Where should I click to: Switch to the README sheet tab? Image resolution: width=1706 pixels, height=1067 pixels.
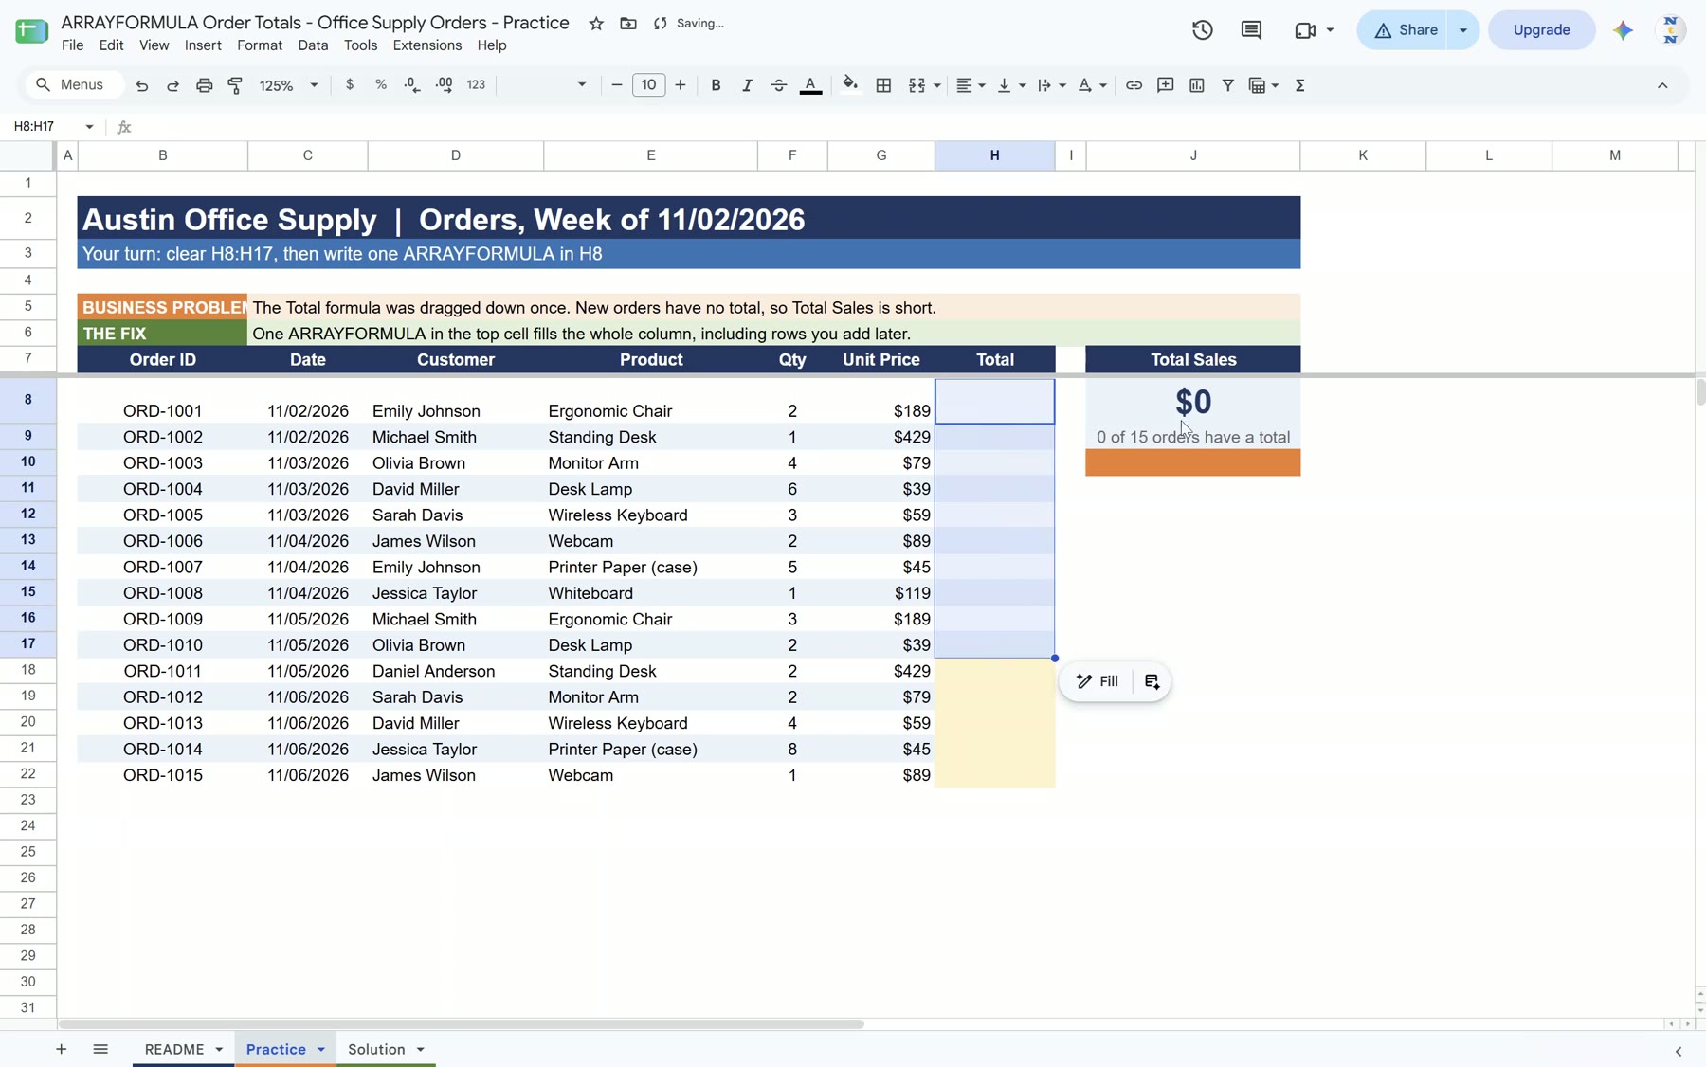pyautogui.click(x=174, y=1049)
